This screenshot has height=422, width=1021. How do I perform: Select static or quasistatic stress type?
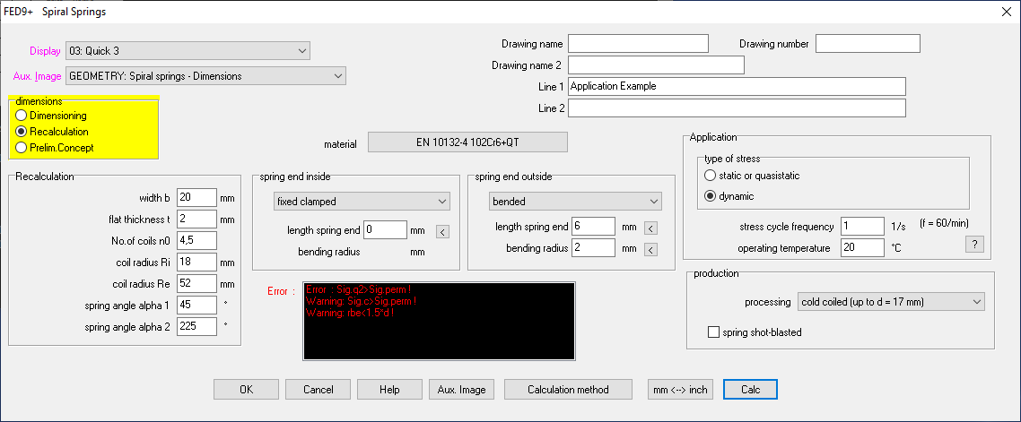[711, 176]
